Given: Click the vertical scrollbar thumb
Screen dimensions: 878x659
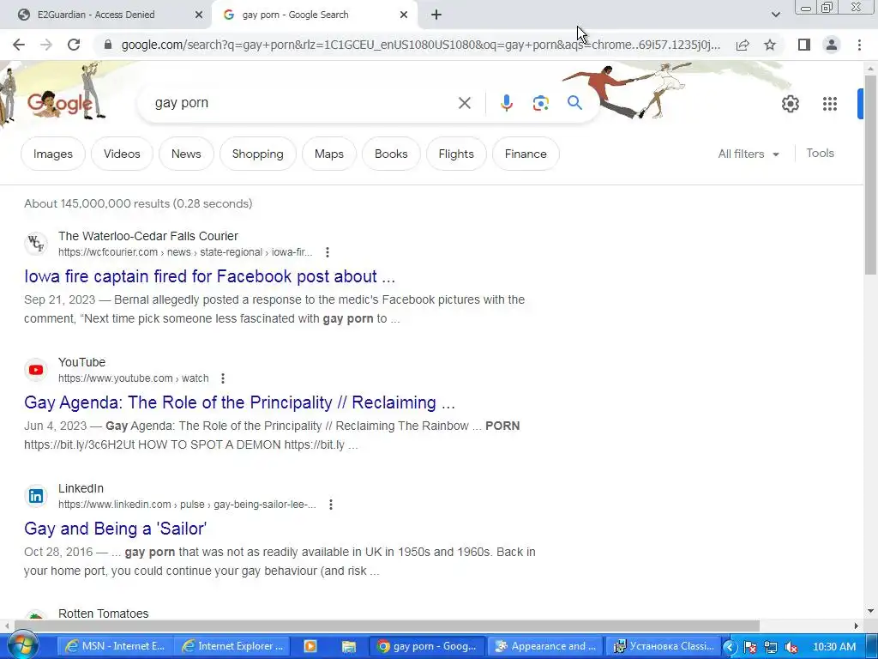Looking at the screenshot, I should click(x=870, y=175).
